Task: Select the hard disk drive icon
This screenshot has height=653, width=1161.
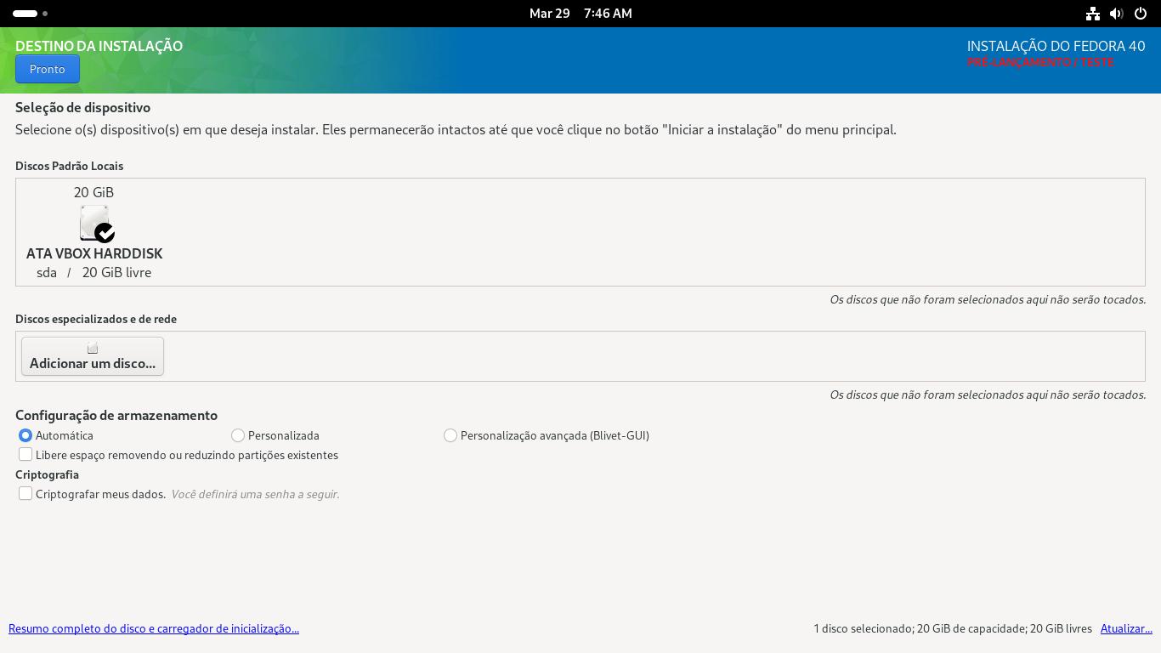Action: click(x=93, y=222)
